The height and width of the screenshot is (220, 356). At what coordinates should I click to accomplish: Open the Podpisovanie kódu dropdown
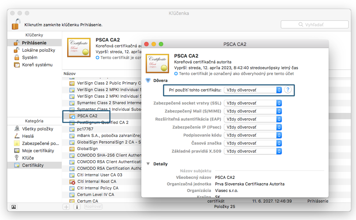click(253, 135)
